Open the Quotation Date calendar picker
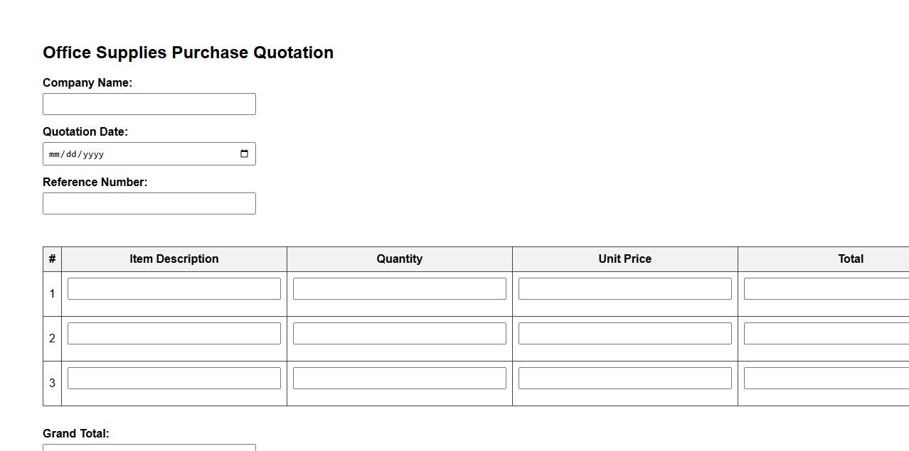Screen dimensions: 909x451 [244, 154]
